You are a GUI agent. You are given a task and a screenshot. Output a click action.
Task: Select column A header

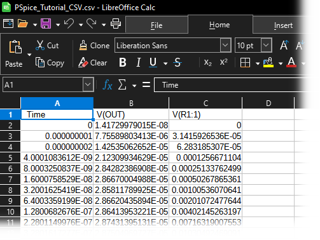coord(57,103)
